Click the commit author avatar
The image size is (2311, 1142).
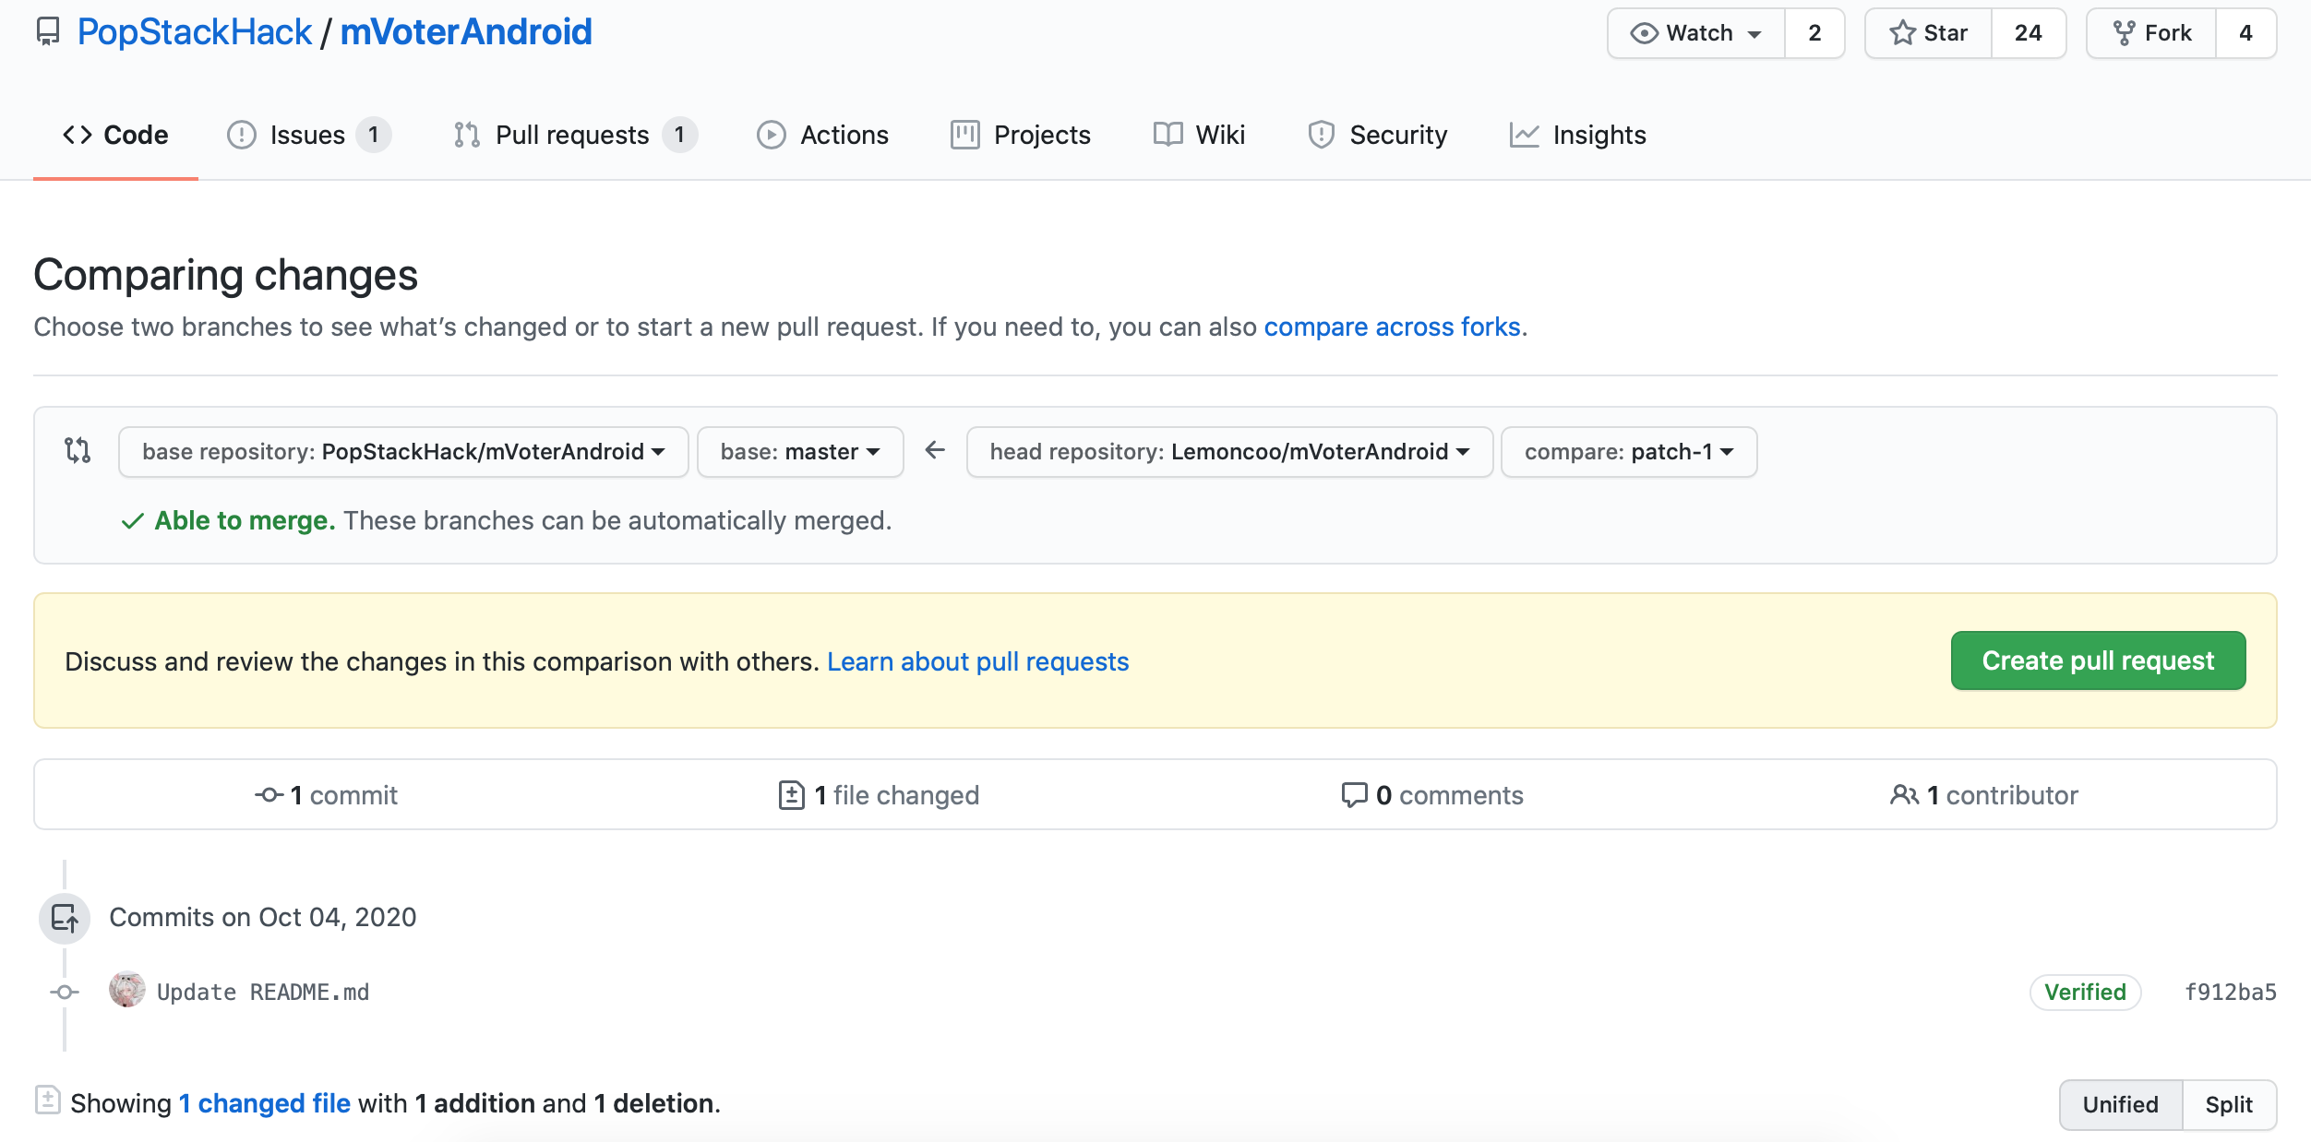tap(126, 991)
